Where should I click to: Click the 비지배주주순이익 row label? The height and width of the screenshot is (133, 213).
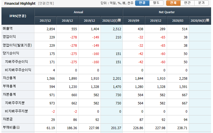(x=18, y=70)
